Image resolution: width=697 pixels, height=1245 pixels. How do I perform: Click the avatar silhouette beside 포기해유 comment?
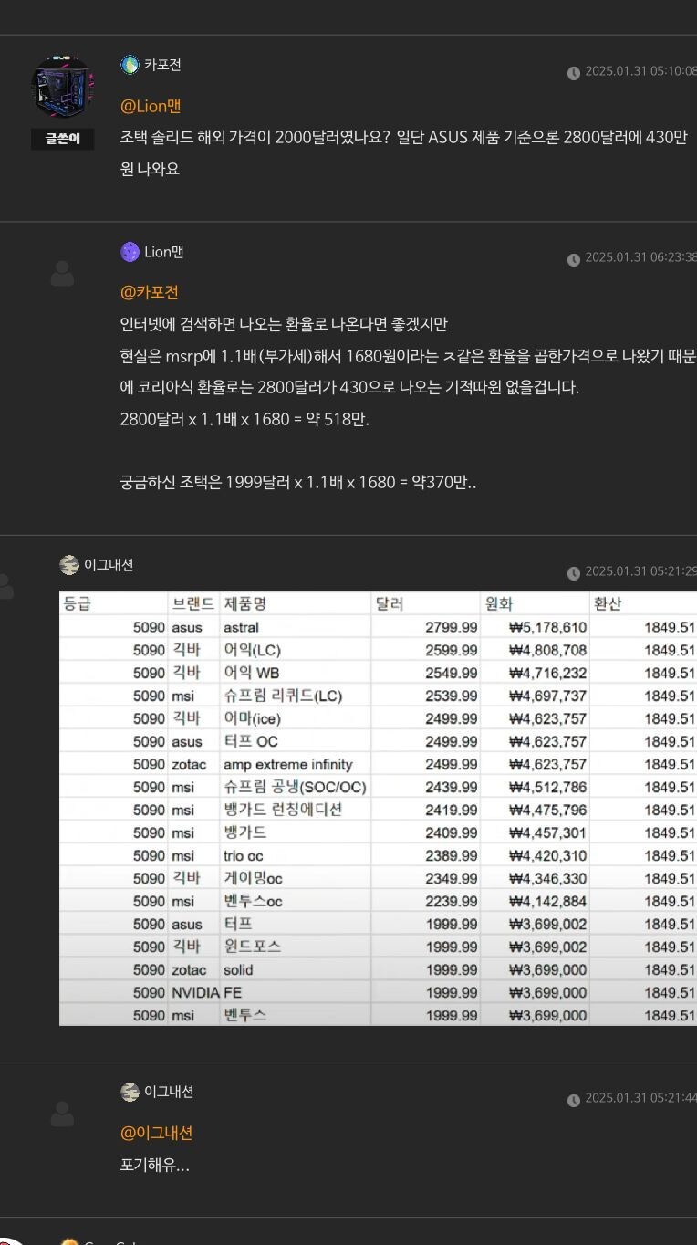(62, 1114)
